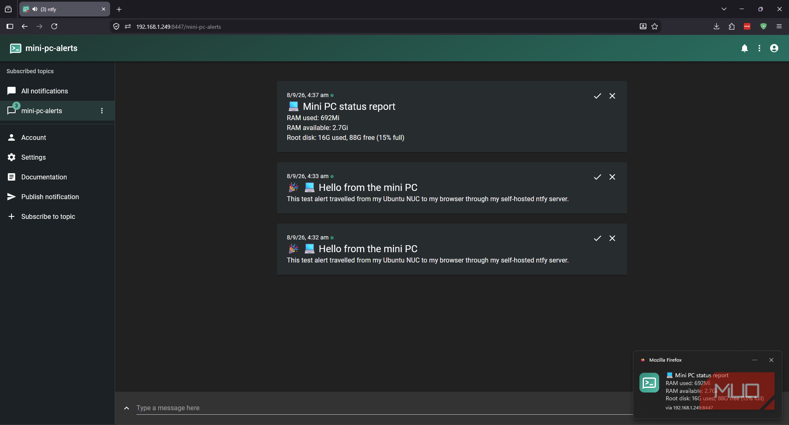The width and height of the screenshot is (789, 425).
Task: Click Subscribe to topic
Action: pos(57,216)
